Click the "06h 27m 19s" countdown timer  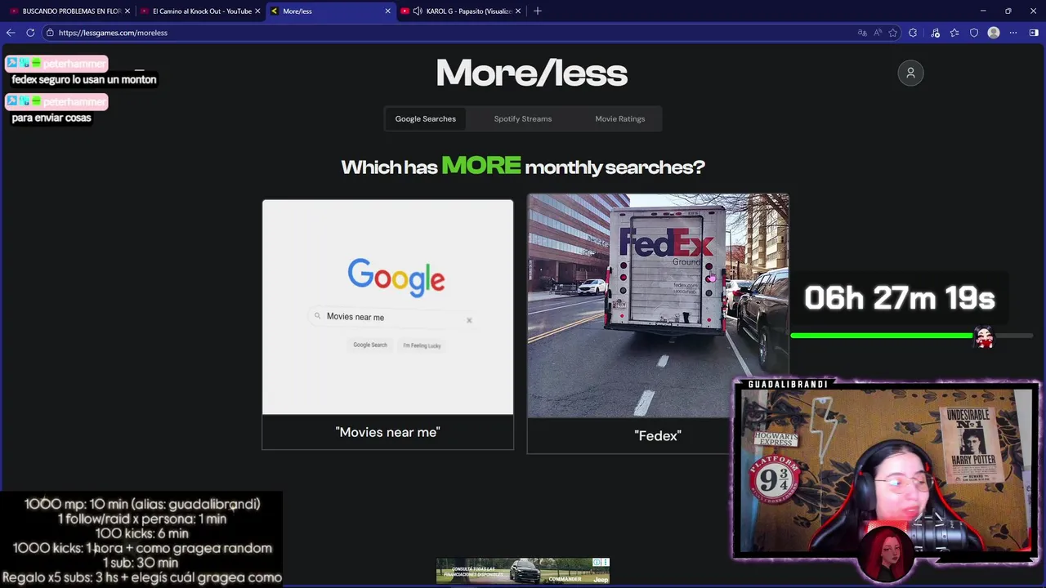(899, 298)
